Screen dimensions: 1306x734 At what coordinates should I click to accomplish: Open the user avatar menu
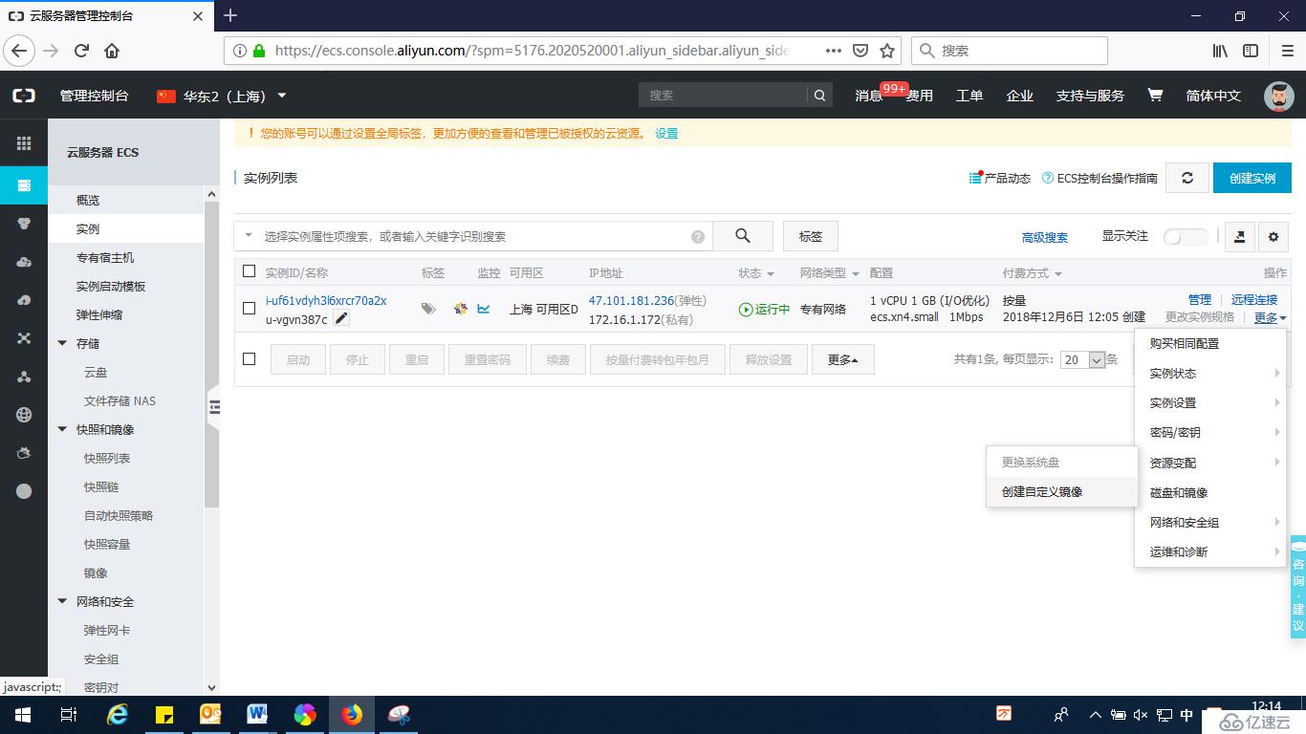(1278, 96)
